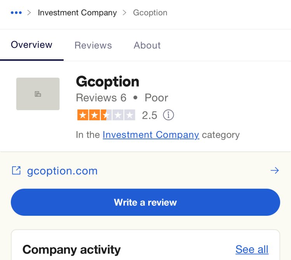Click the TrustScore info icon
This screenshot has width=291, height=260.
coord(168,115)
